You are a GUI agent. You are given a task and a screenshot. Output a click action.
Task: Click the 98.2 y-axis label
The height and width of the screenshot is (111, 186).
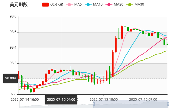[13, 63]
